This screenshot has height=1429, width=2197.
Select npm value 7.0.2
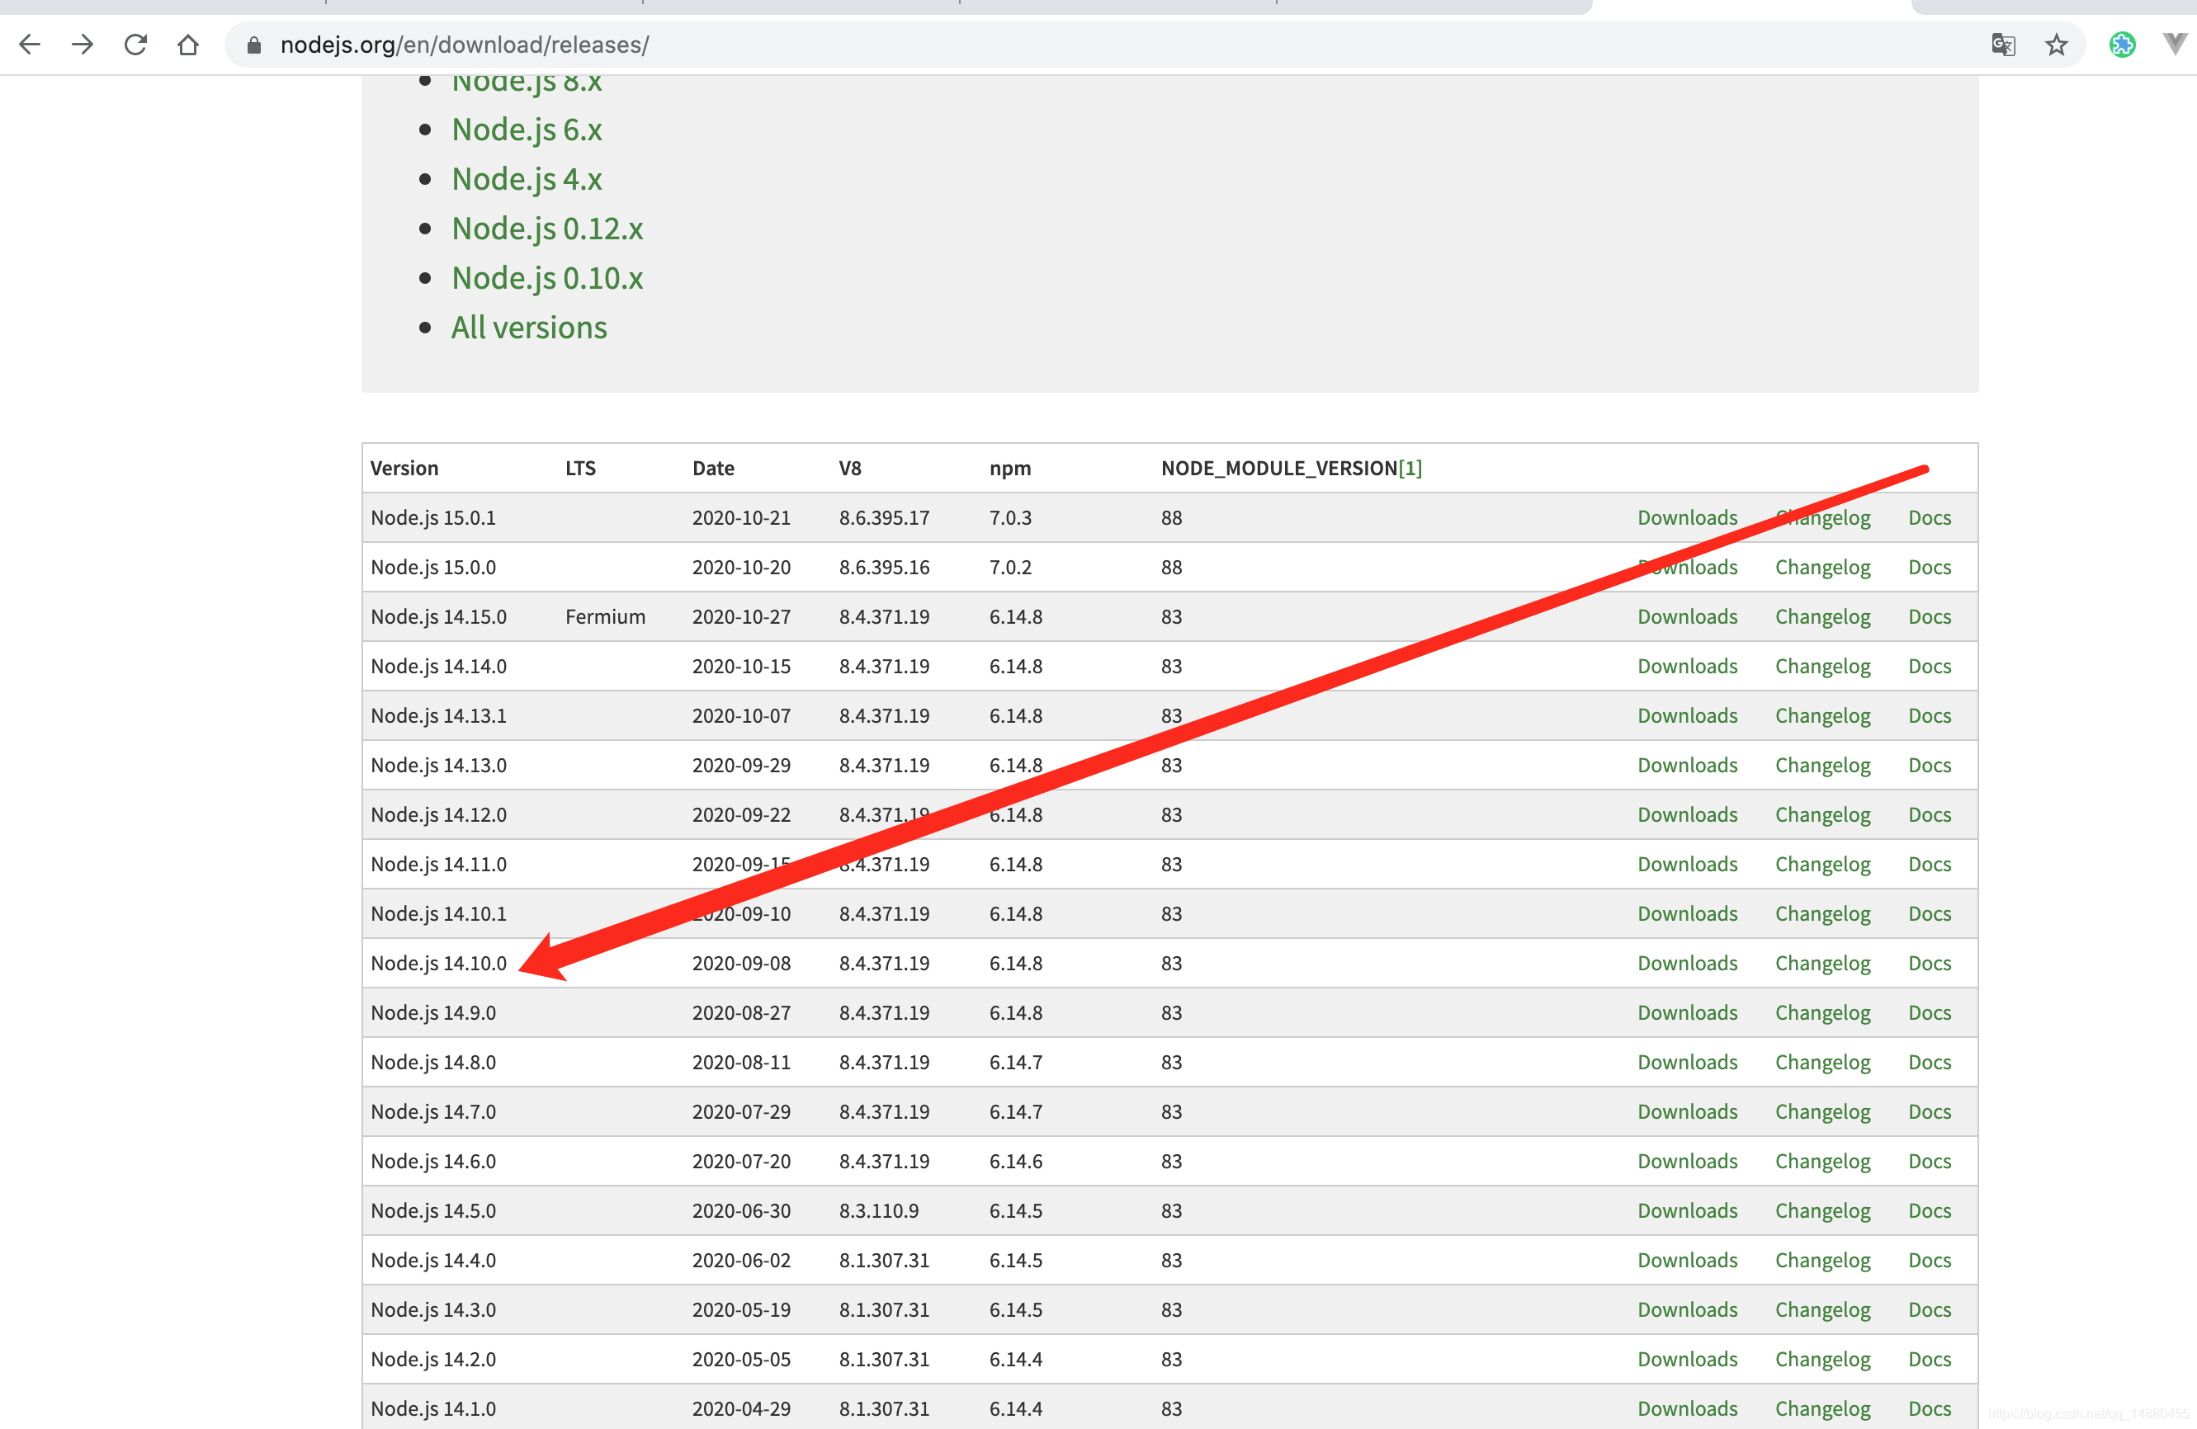point(1010,568)
